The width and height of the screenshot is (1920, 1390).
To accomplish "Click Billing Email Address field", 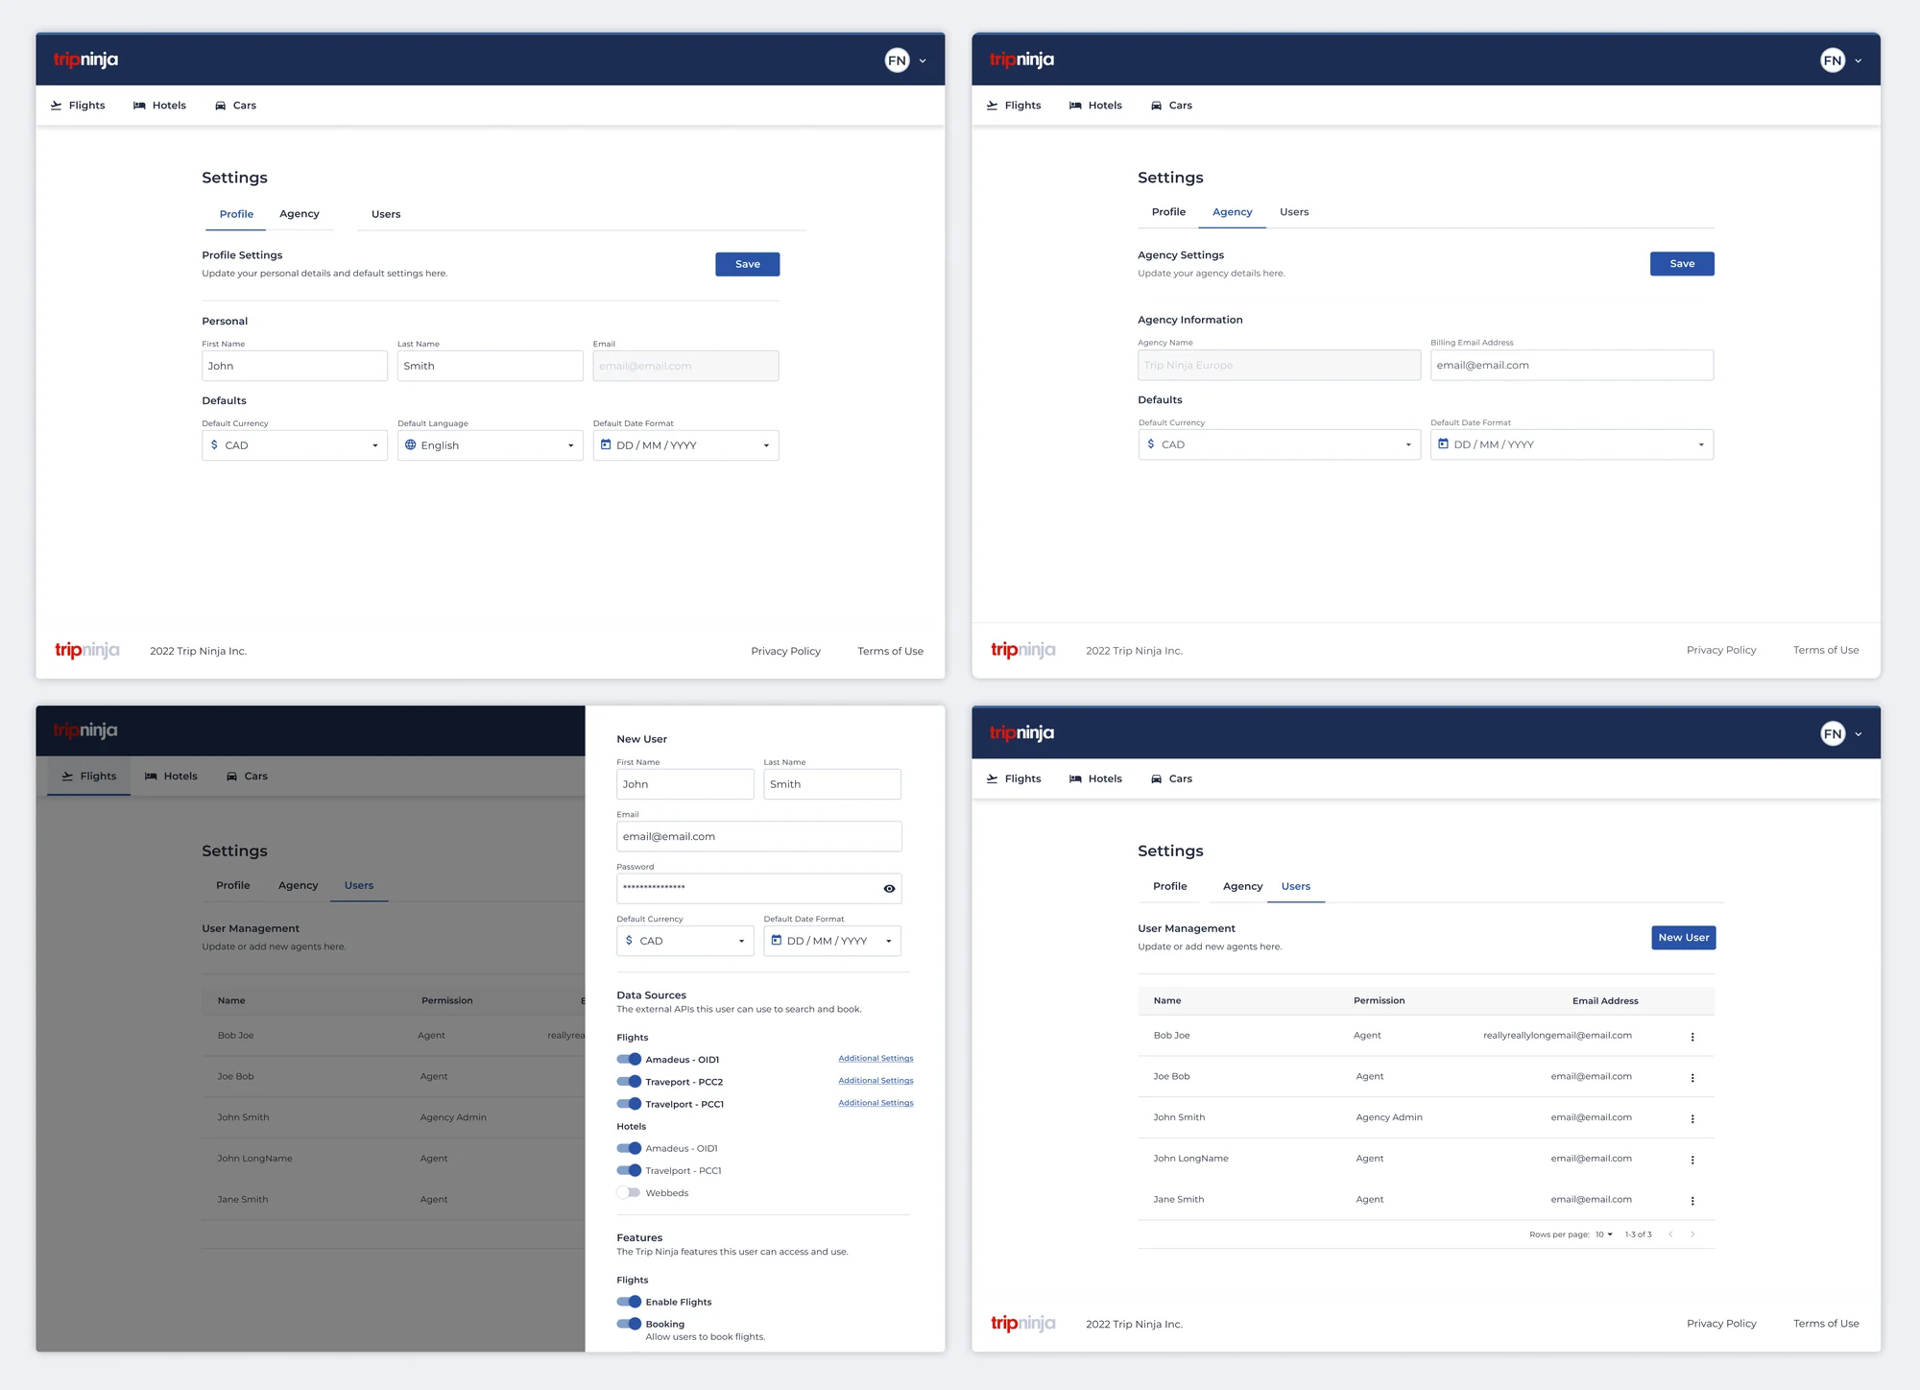I will (x=1572, y=365).
